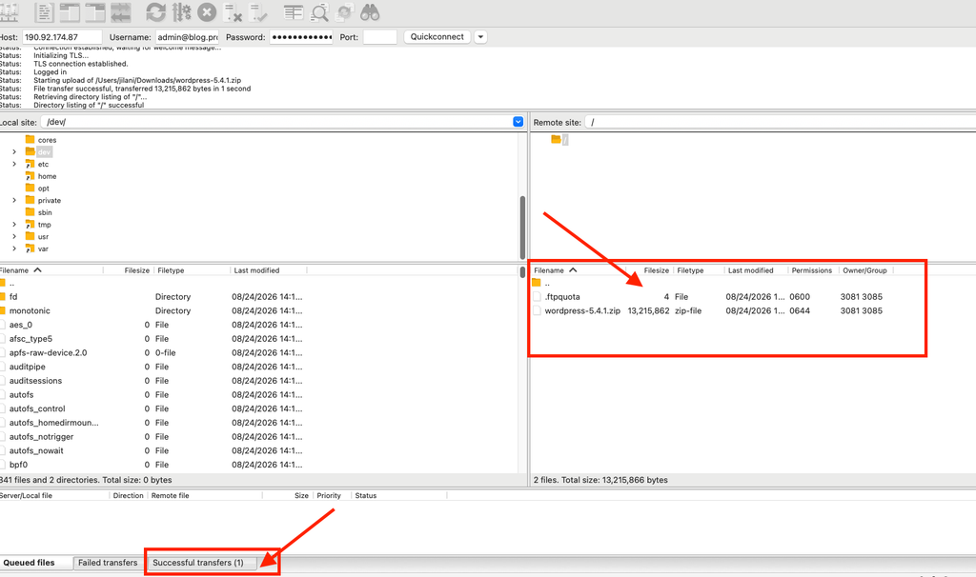
Task: Expand the dev folder in local tree
Action: point(14,151)
